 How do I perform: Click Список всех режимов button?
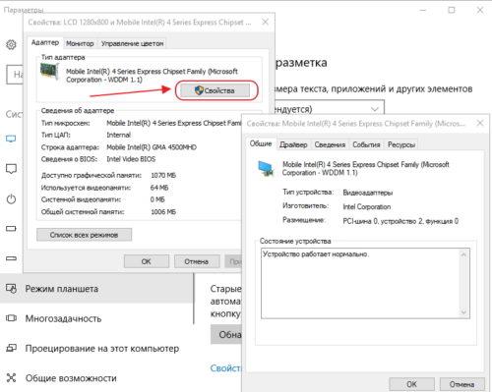pos(84,235)
